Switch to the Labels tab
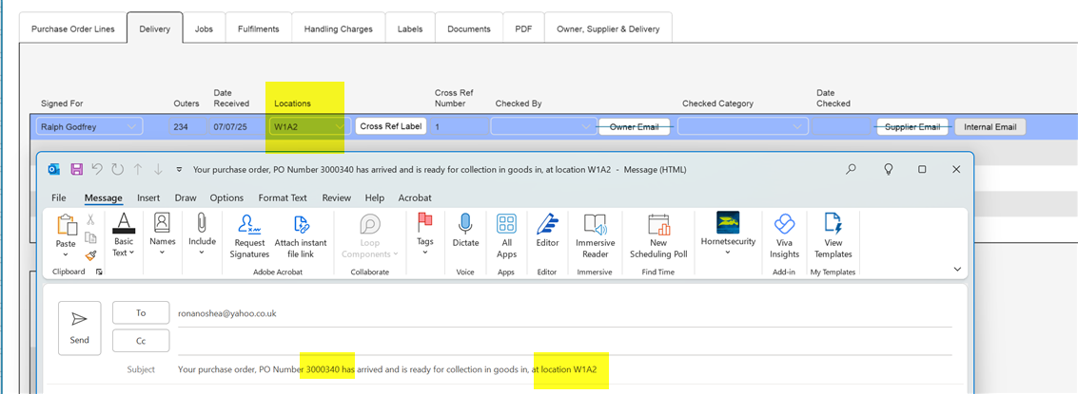 [410, 28]
